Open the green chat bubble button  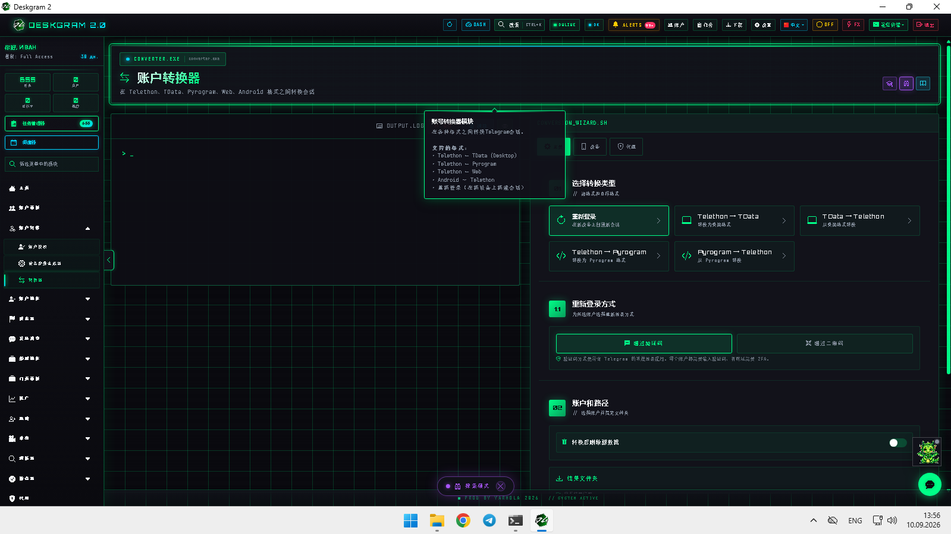930,484
